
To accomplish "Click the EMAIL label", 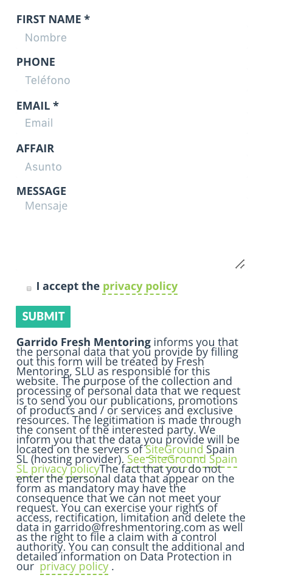I will point(37,106).
